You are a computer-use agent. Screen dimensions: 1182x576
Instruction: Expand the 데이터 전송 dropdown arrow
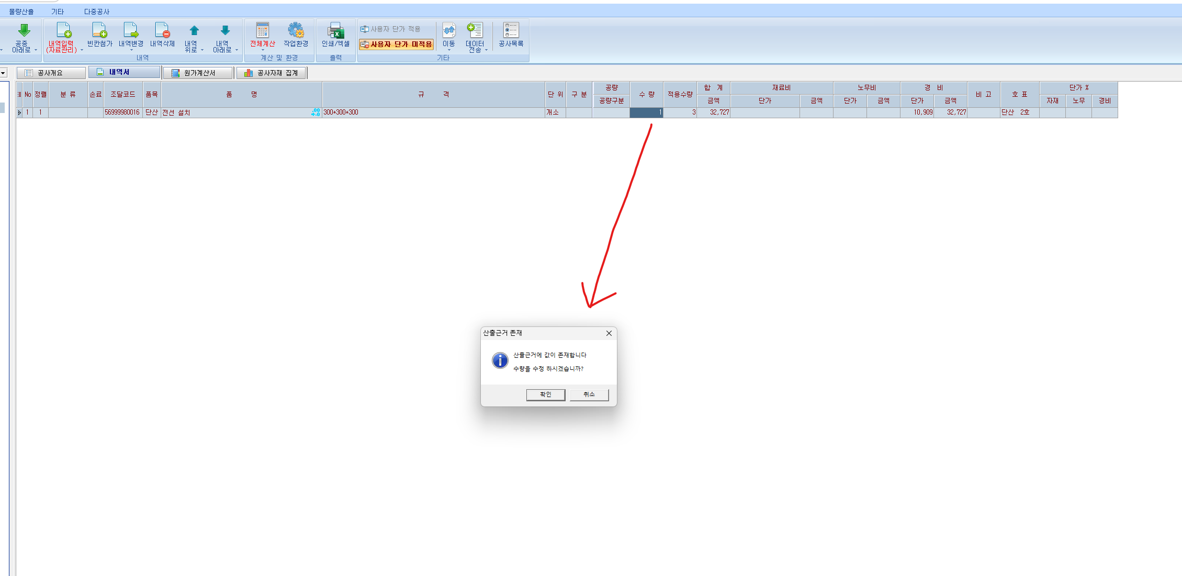486,50
